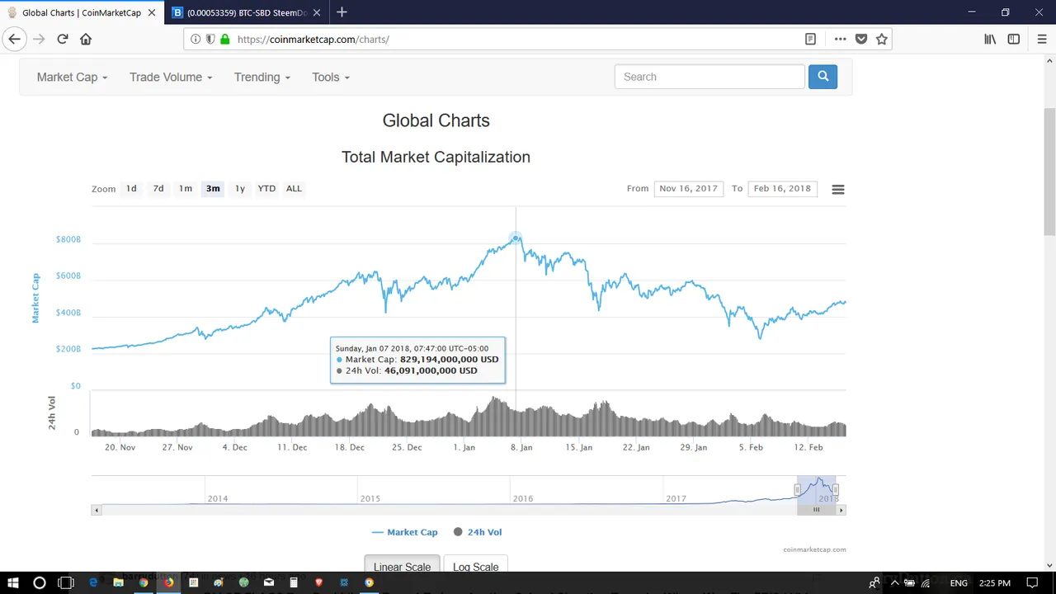The width and height of the screenshot is (1056, 594).
Task: Focus the CoinMarketCap Search box
Action: click(709, 77)
